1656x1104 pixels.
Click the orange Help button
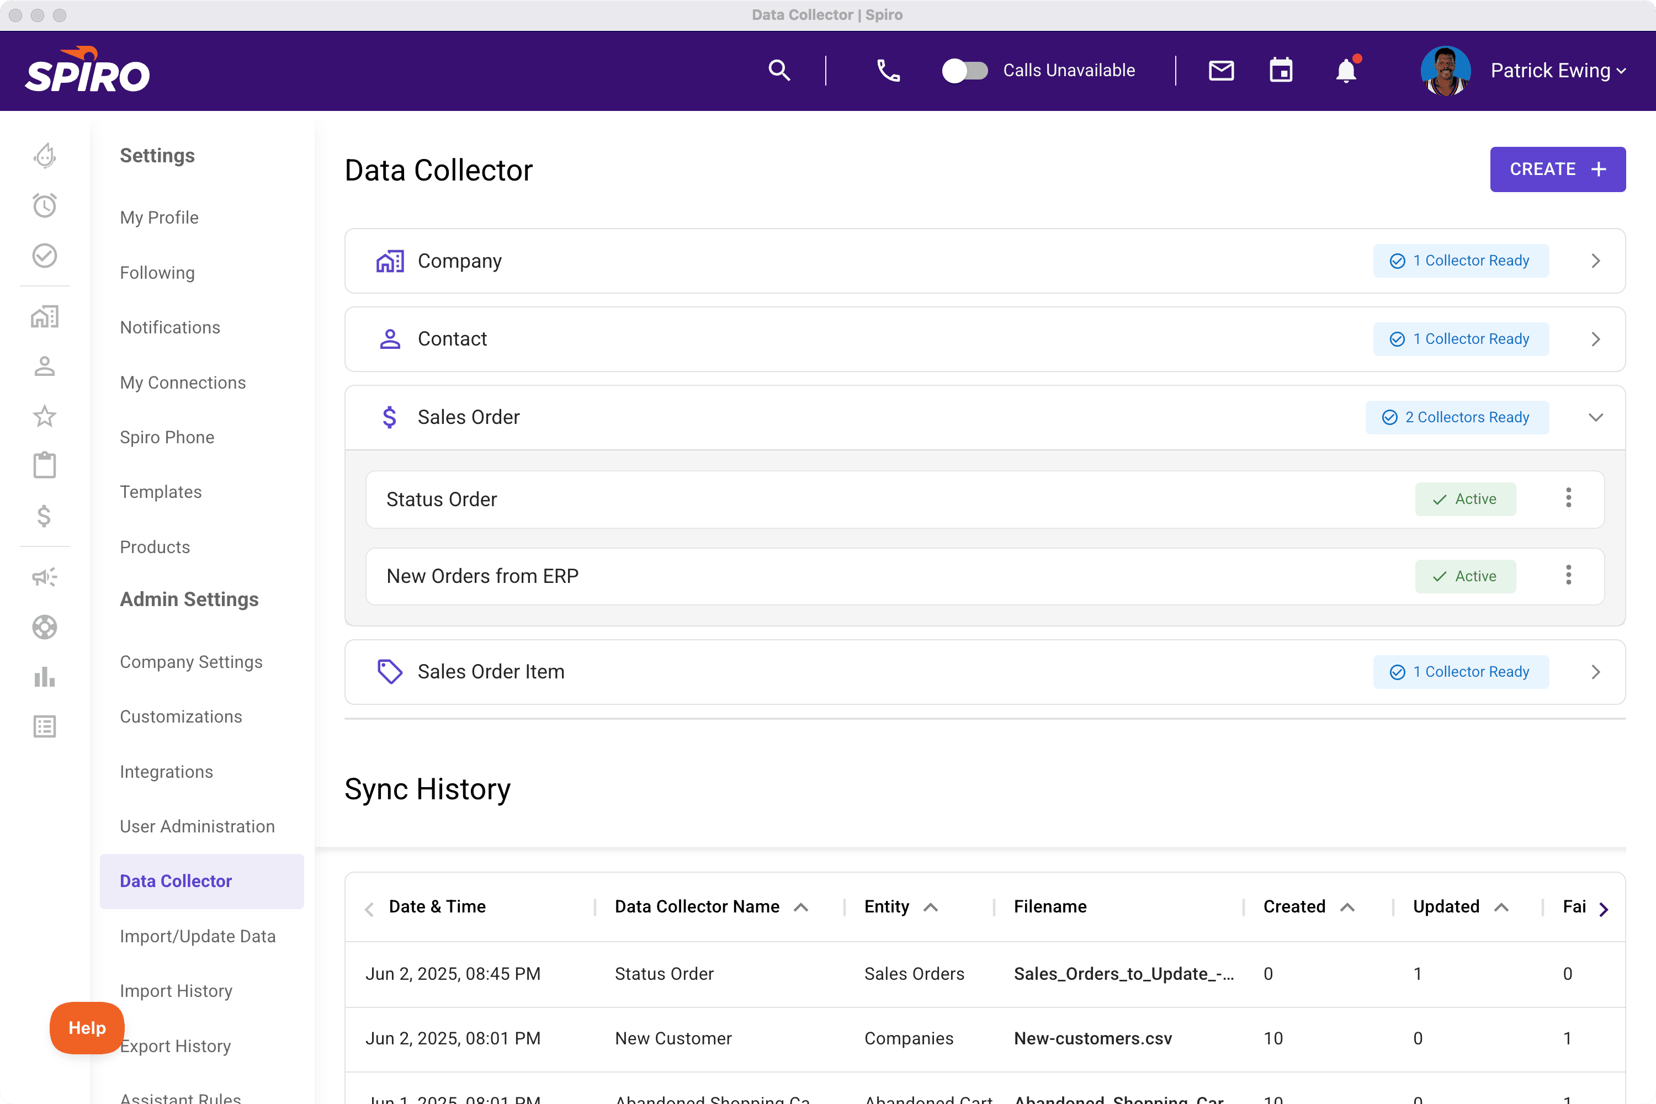(87, 1028)
